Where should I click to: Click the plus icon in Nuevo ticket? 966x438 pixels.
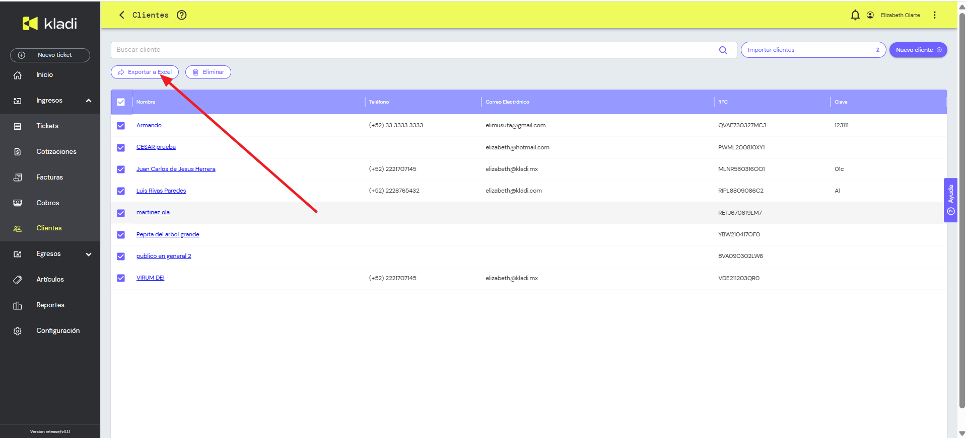coord(22,55)
